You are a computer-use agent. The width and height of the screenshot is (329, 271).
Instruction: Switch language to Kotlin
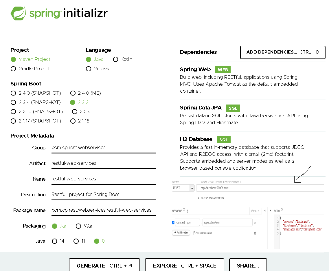click(x=115, y=59)
